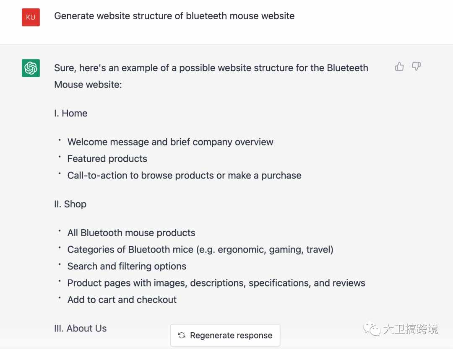Image resolution: width=453 pixels, height=349 pixels.
Task: Click the 'II. Shop' section heading
Action: click(x=70, y=204)
